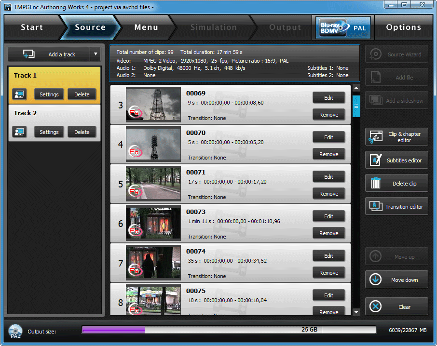
Task: Select the tower thumbnail of clip 00069
Action: pyautogui.click(x=153, y=105)
